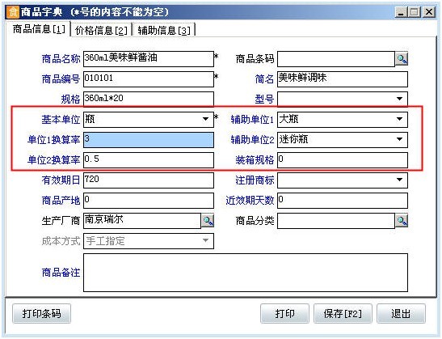The height and width of the screenshot is (339, 442).
Task: Open the 辅助信息[3] tab
Action: pyautogui.click(x=164, y=30)
